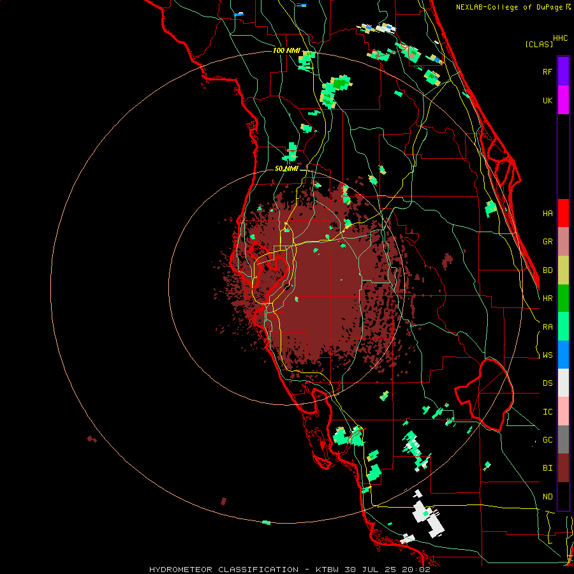The width and height of the screenshot is (574, 574).
Task: Click the BD legend label
Action: [x=547, y=270]
